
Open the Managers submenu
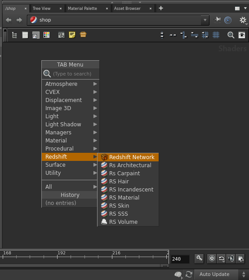coord(71,133)
